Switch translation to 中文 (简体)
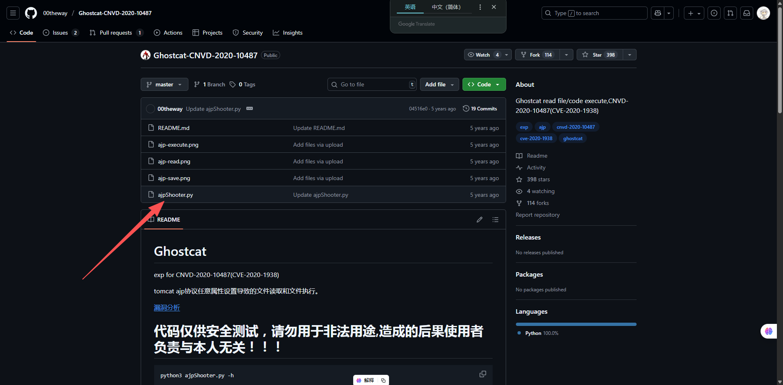The width and height of the screenshot is (783, 385). pos(446,7)
